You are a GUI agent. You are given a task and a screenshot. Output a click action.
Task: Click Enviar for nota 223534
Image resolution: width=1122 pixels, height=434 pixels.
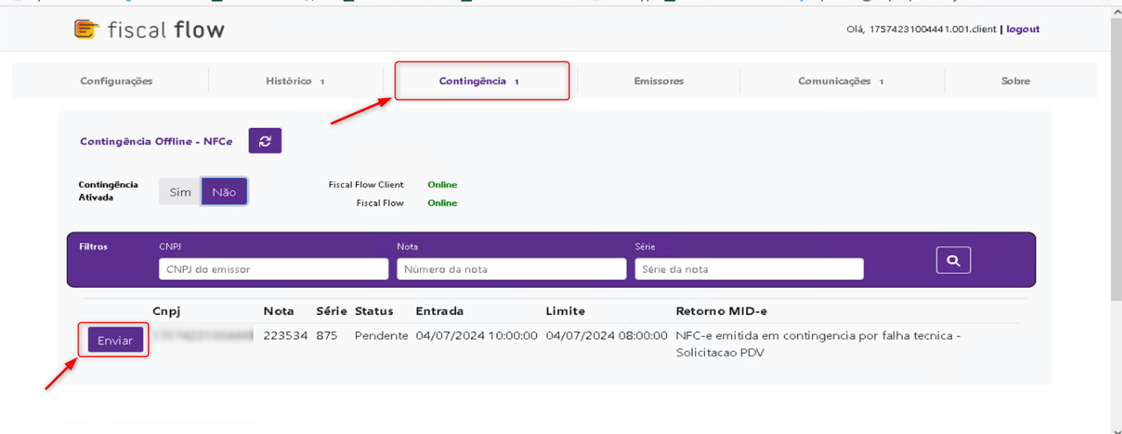(x=115, y=340)
